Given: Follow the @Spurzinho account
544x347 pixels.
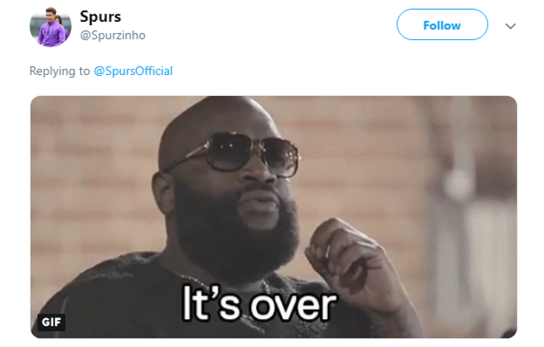Looking at the screenshot, I should click(x=442, y=25).
